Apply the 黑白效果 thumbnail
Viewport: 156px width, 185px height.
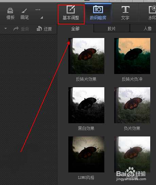click(x=86, y=105)
